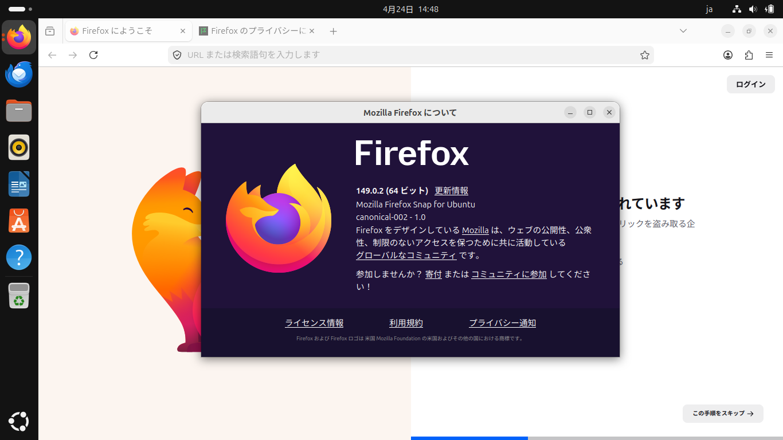The height and width of the screenshot is (440, 783).
Task: Open the プライバシー通知 link
Action: pyautogui.click(x=503, y=323)
